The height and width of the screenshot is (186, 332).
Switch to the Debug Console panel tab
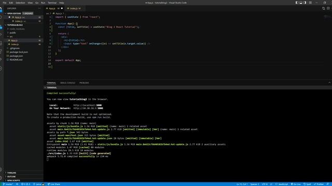(x=68, y=83)
